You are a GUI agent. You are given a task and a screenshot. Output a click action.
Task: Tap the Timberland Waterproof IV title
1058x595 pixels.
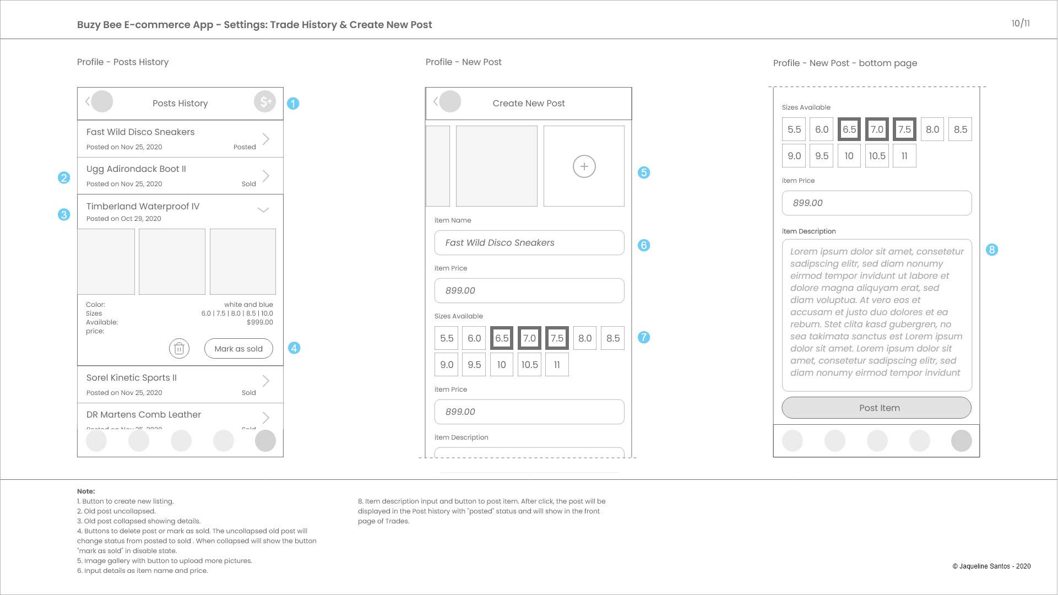click(x=143, y=207)
